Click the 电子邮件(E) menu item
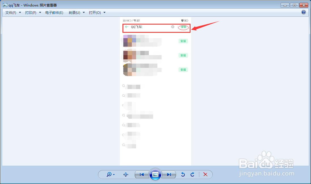Image resolution: width=311 pixels, height=184 pixels. (x=54, y=13)
